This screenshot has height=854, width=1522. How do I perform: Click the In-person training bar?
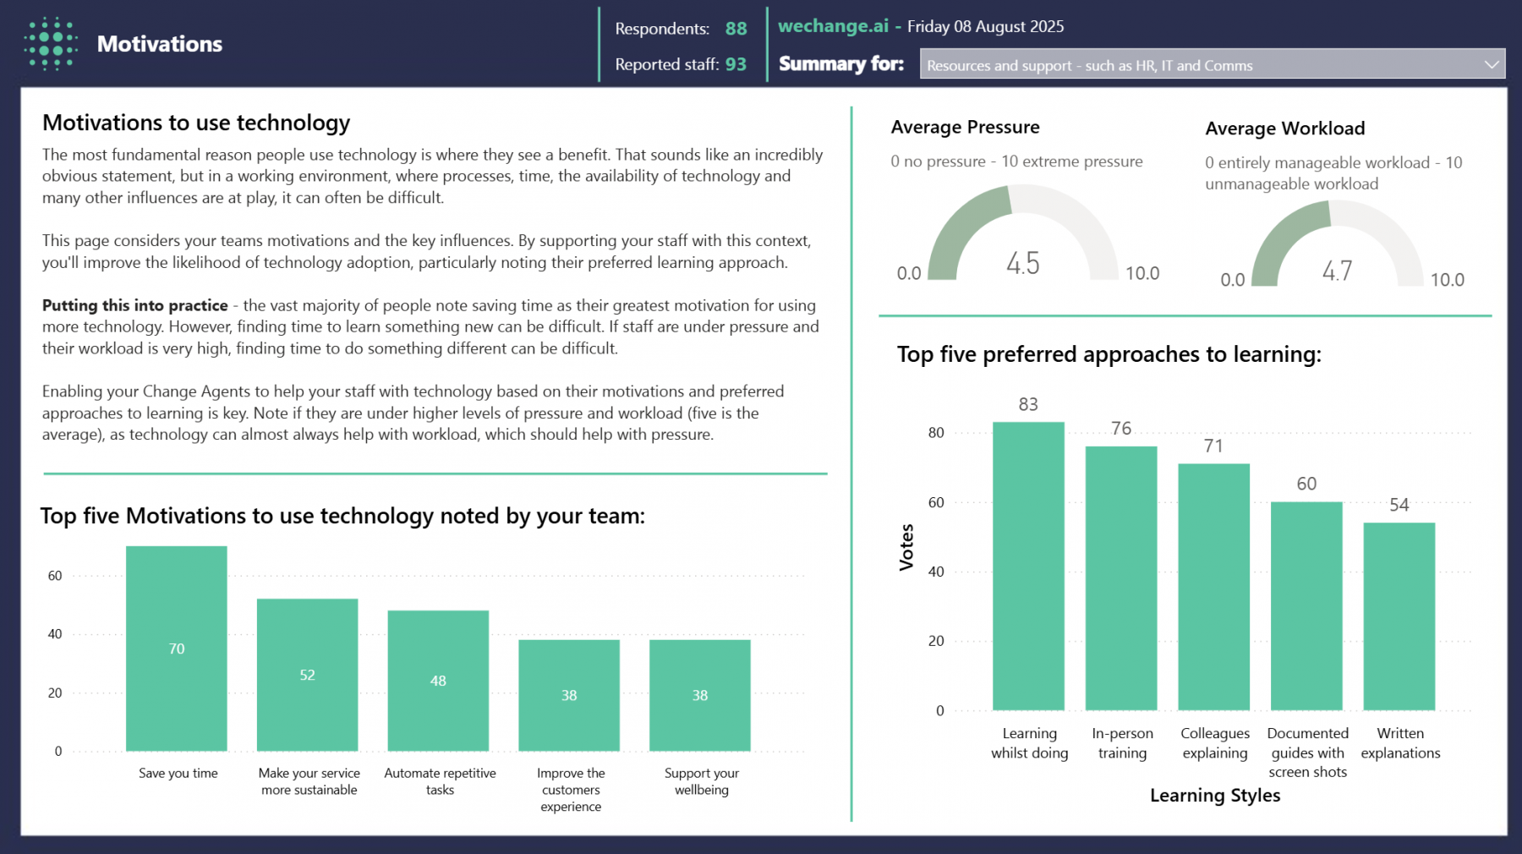(x=1121, y=578)
